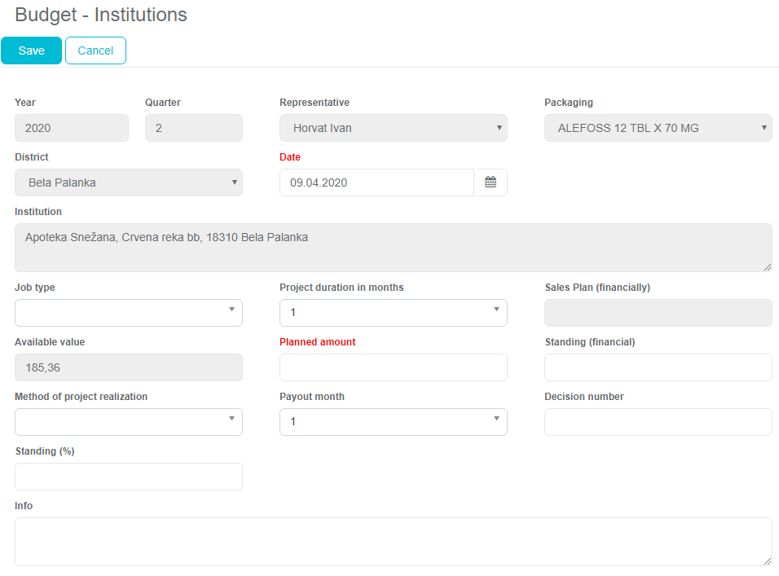Open the Representative dropdown
This screenshot has height=576, width=779.
(x=393, y=128)
